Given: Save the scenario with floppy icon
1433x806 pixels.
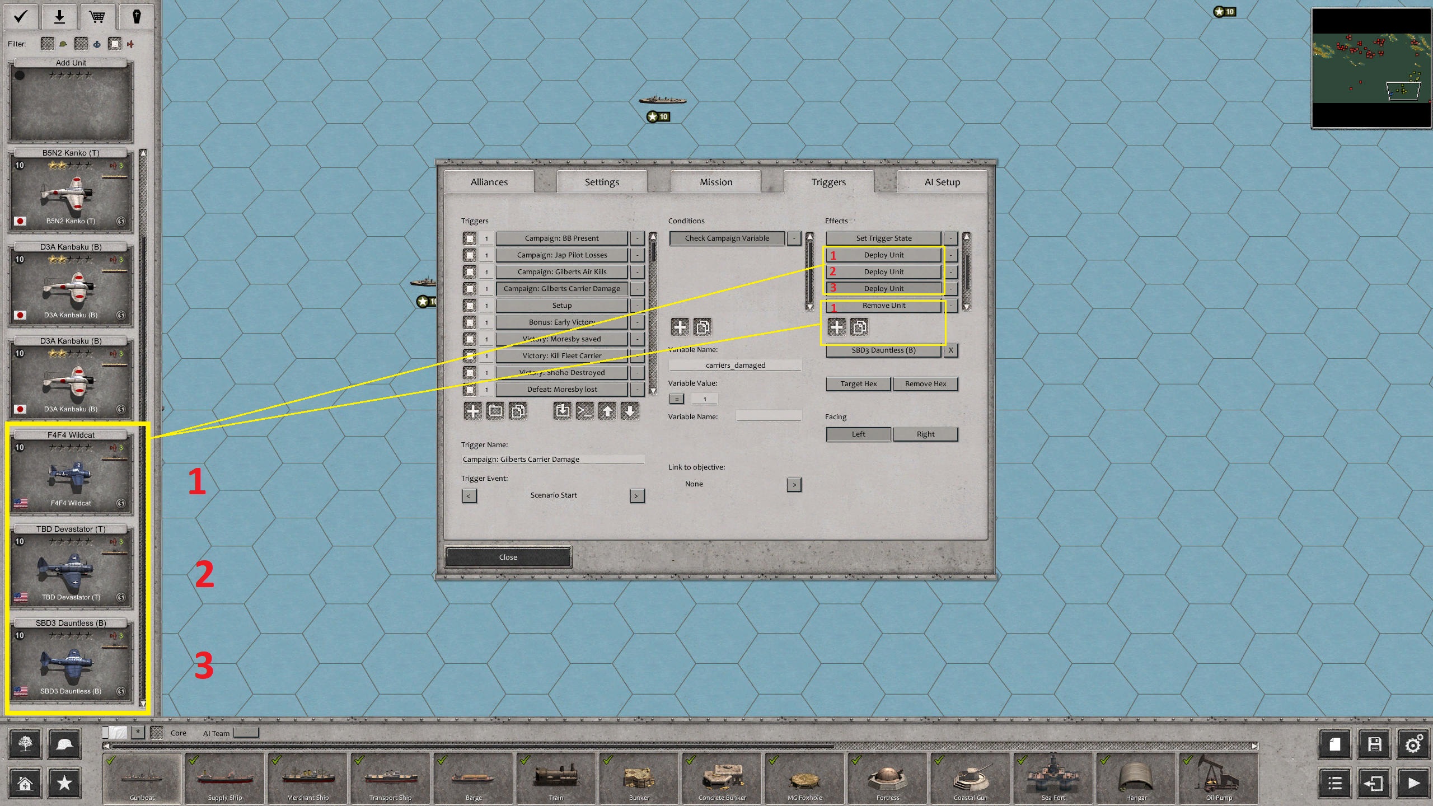Looking at the screenshot, I should click(x=1374, y=744).
